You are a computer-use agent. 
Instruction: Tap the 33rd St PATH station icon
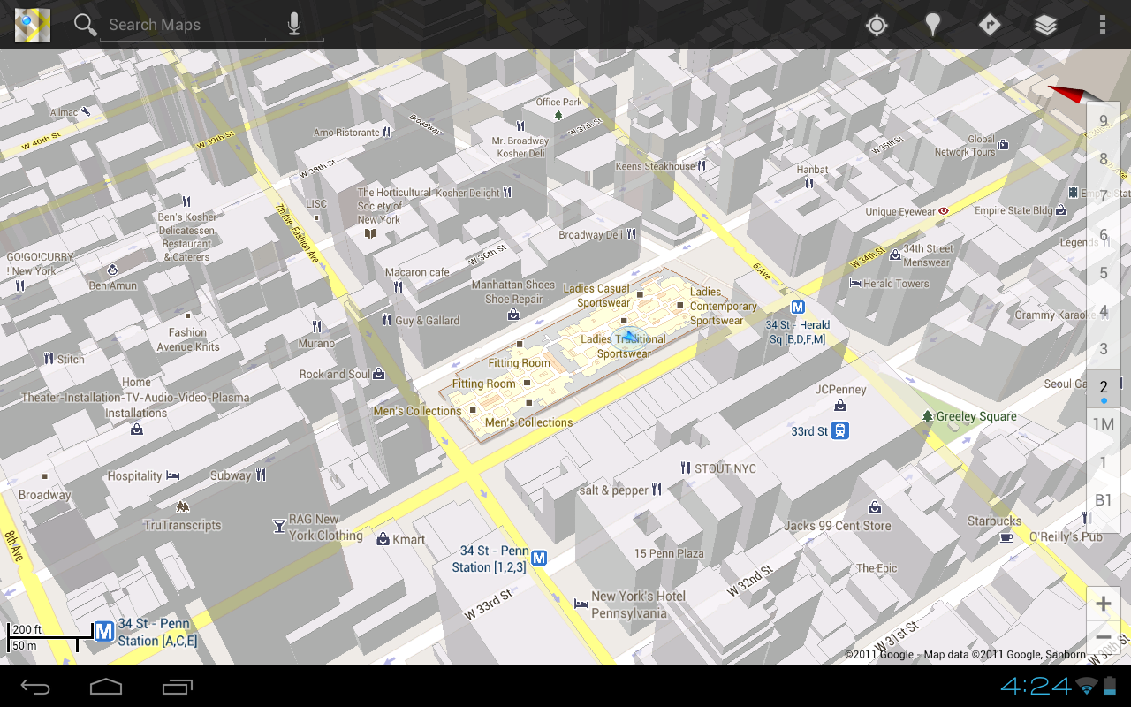(840, 430)
